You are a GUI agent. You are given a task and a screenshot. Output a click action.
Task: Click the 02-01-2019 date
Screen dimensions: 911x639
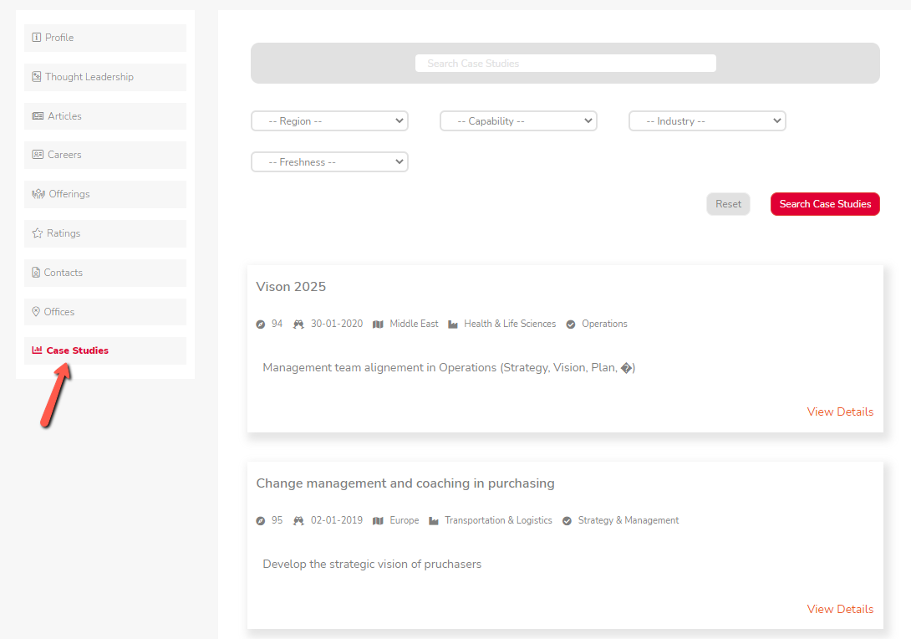(x=336, y=520)
